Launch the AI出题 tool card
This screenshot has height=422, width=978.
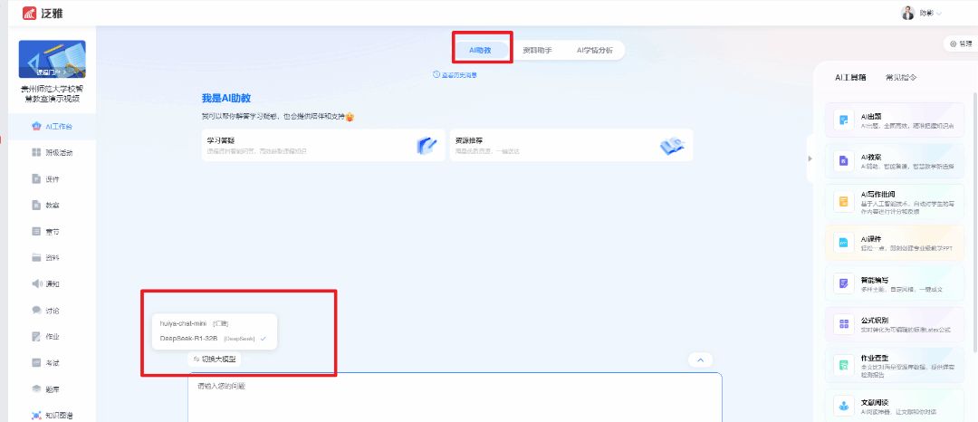coord(895,120)
